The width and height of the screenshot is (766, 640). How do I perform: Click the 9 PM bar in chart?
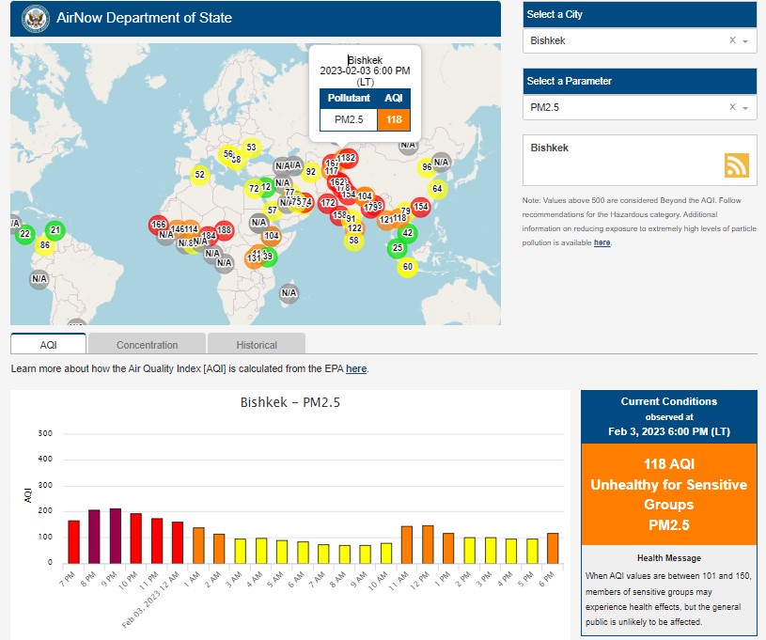tap(115, 536)
